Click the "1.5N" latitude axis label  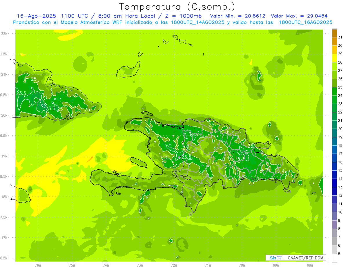(x=4, y=54)
